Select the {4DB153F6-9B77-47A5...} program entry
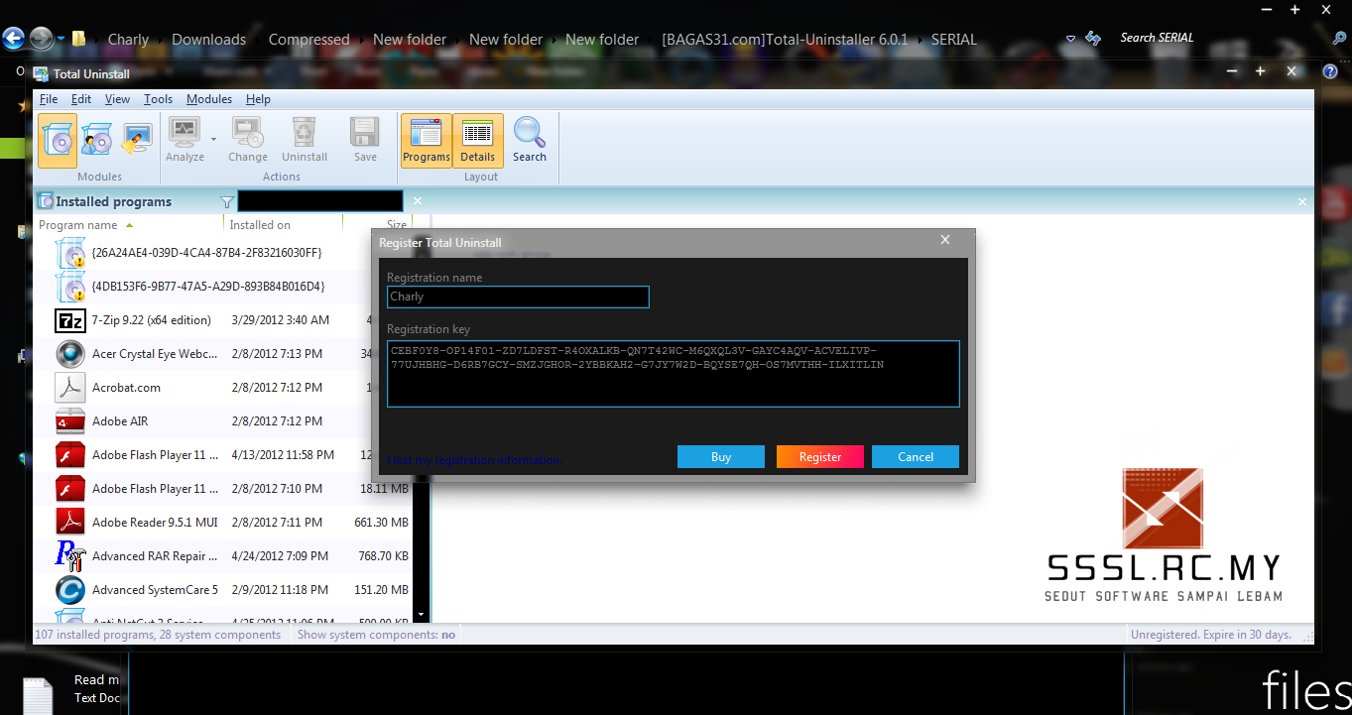1352x715 pixels. pyautogui.click(x=208, y=287)
